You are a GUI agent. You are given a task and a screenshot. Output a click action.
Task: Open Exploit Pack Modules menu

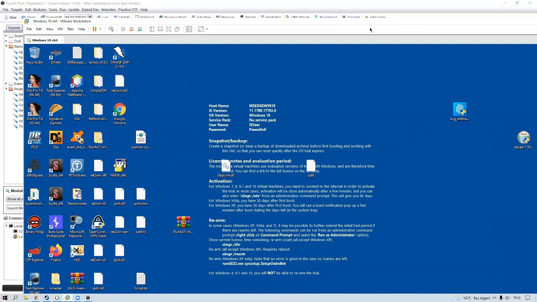tap(39, 10)
